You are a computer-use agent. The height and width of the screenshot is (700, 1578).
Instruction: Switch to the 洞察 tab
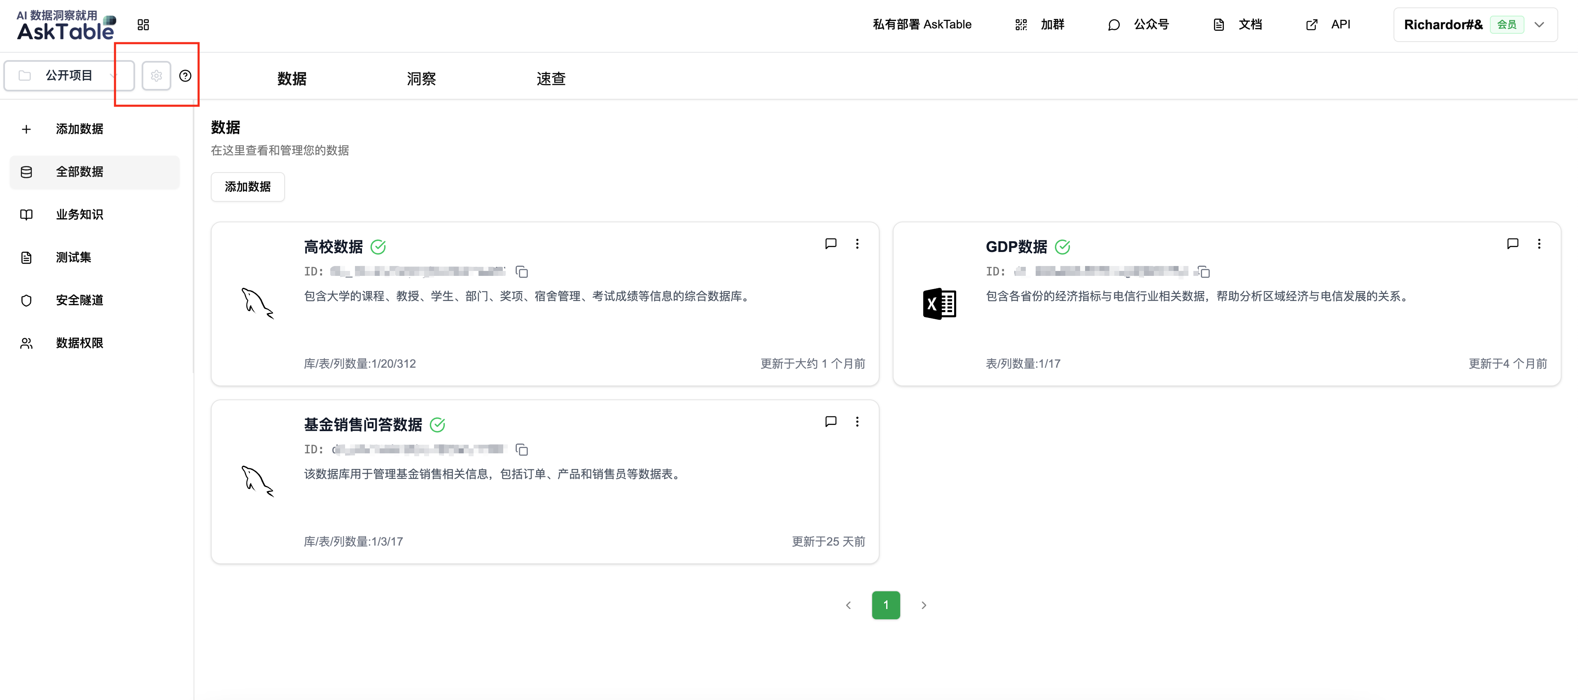(x=421, y=78)
